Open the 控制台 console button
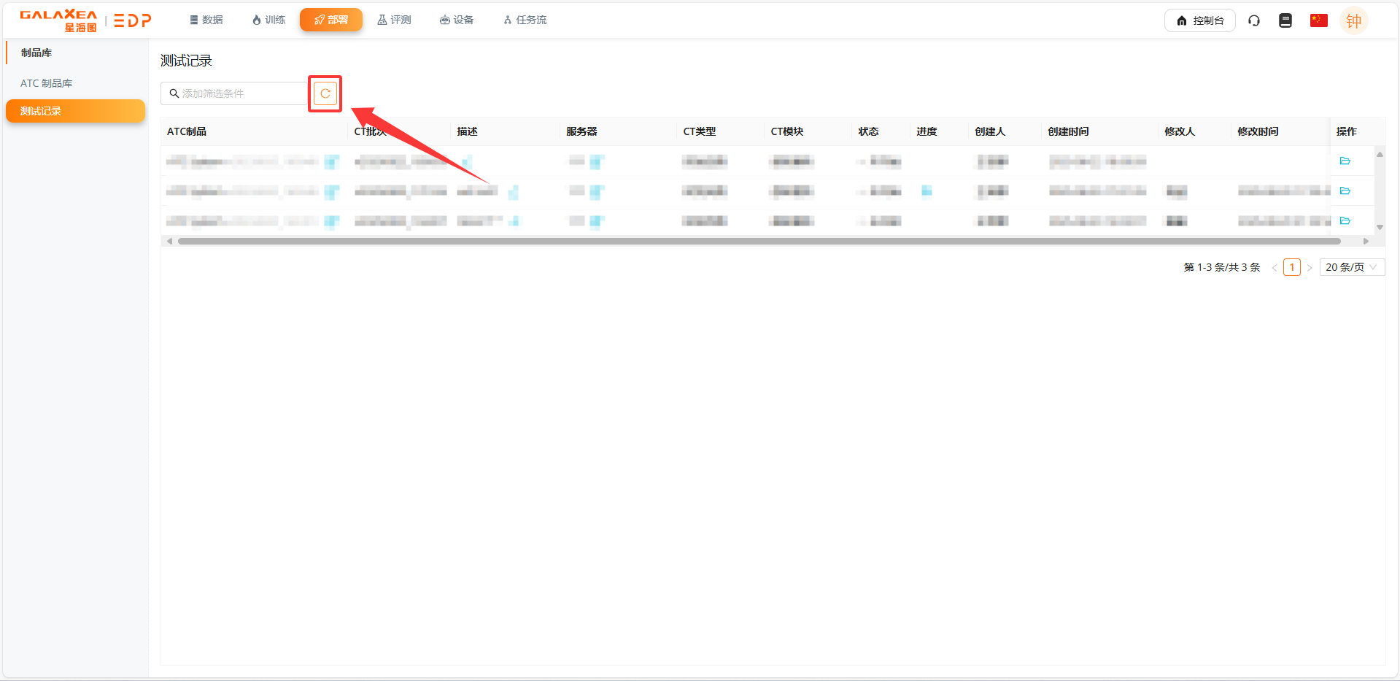 pyautogui.click(x=1199, y=20)
